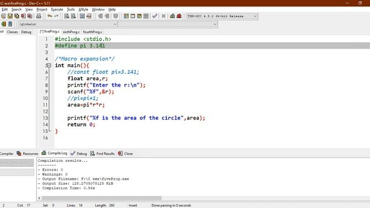
Task: Click 'Warnings: 0' in compile log
Action: click(x=55, y=174)
